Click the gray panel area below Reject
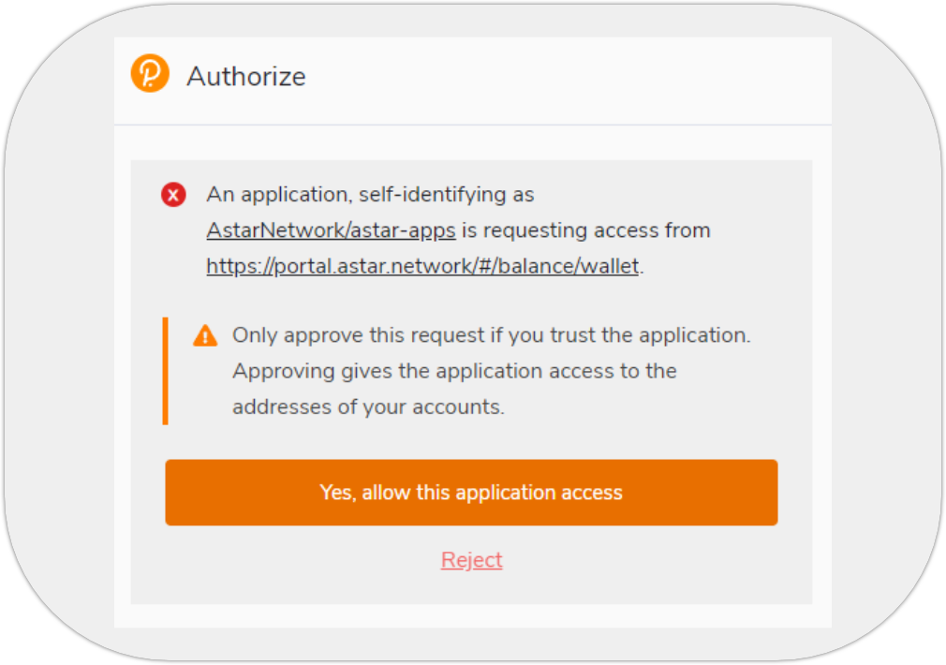Screen dimensions: 946x665 click(471, 589)
